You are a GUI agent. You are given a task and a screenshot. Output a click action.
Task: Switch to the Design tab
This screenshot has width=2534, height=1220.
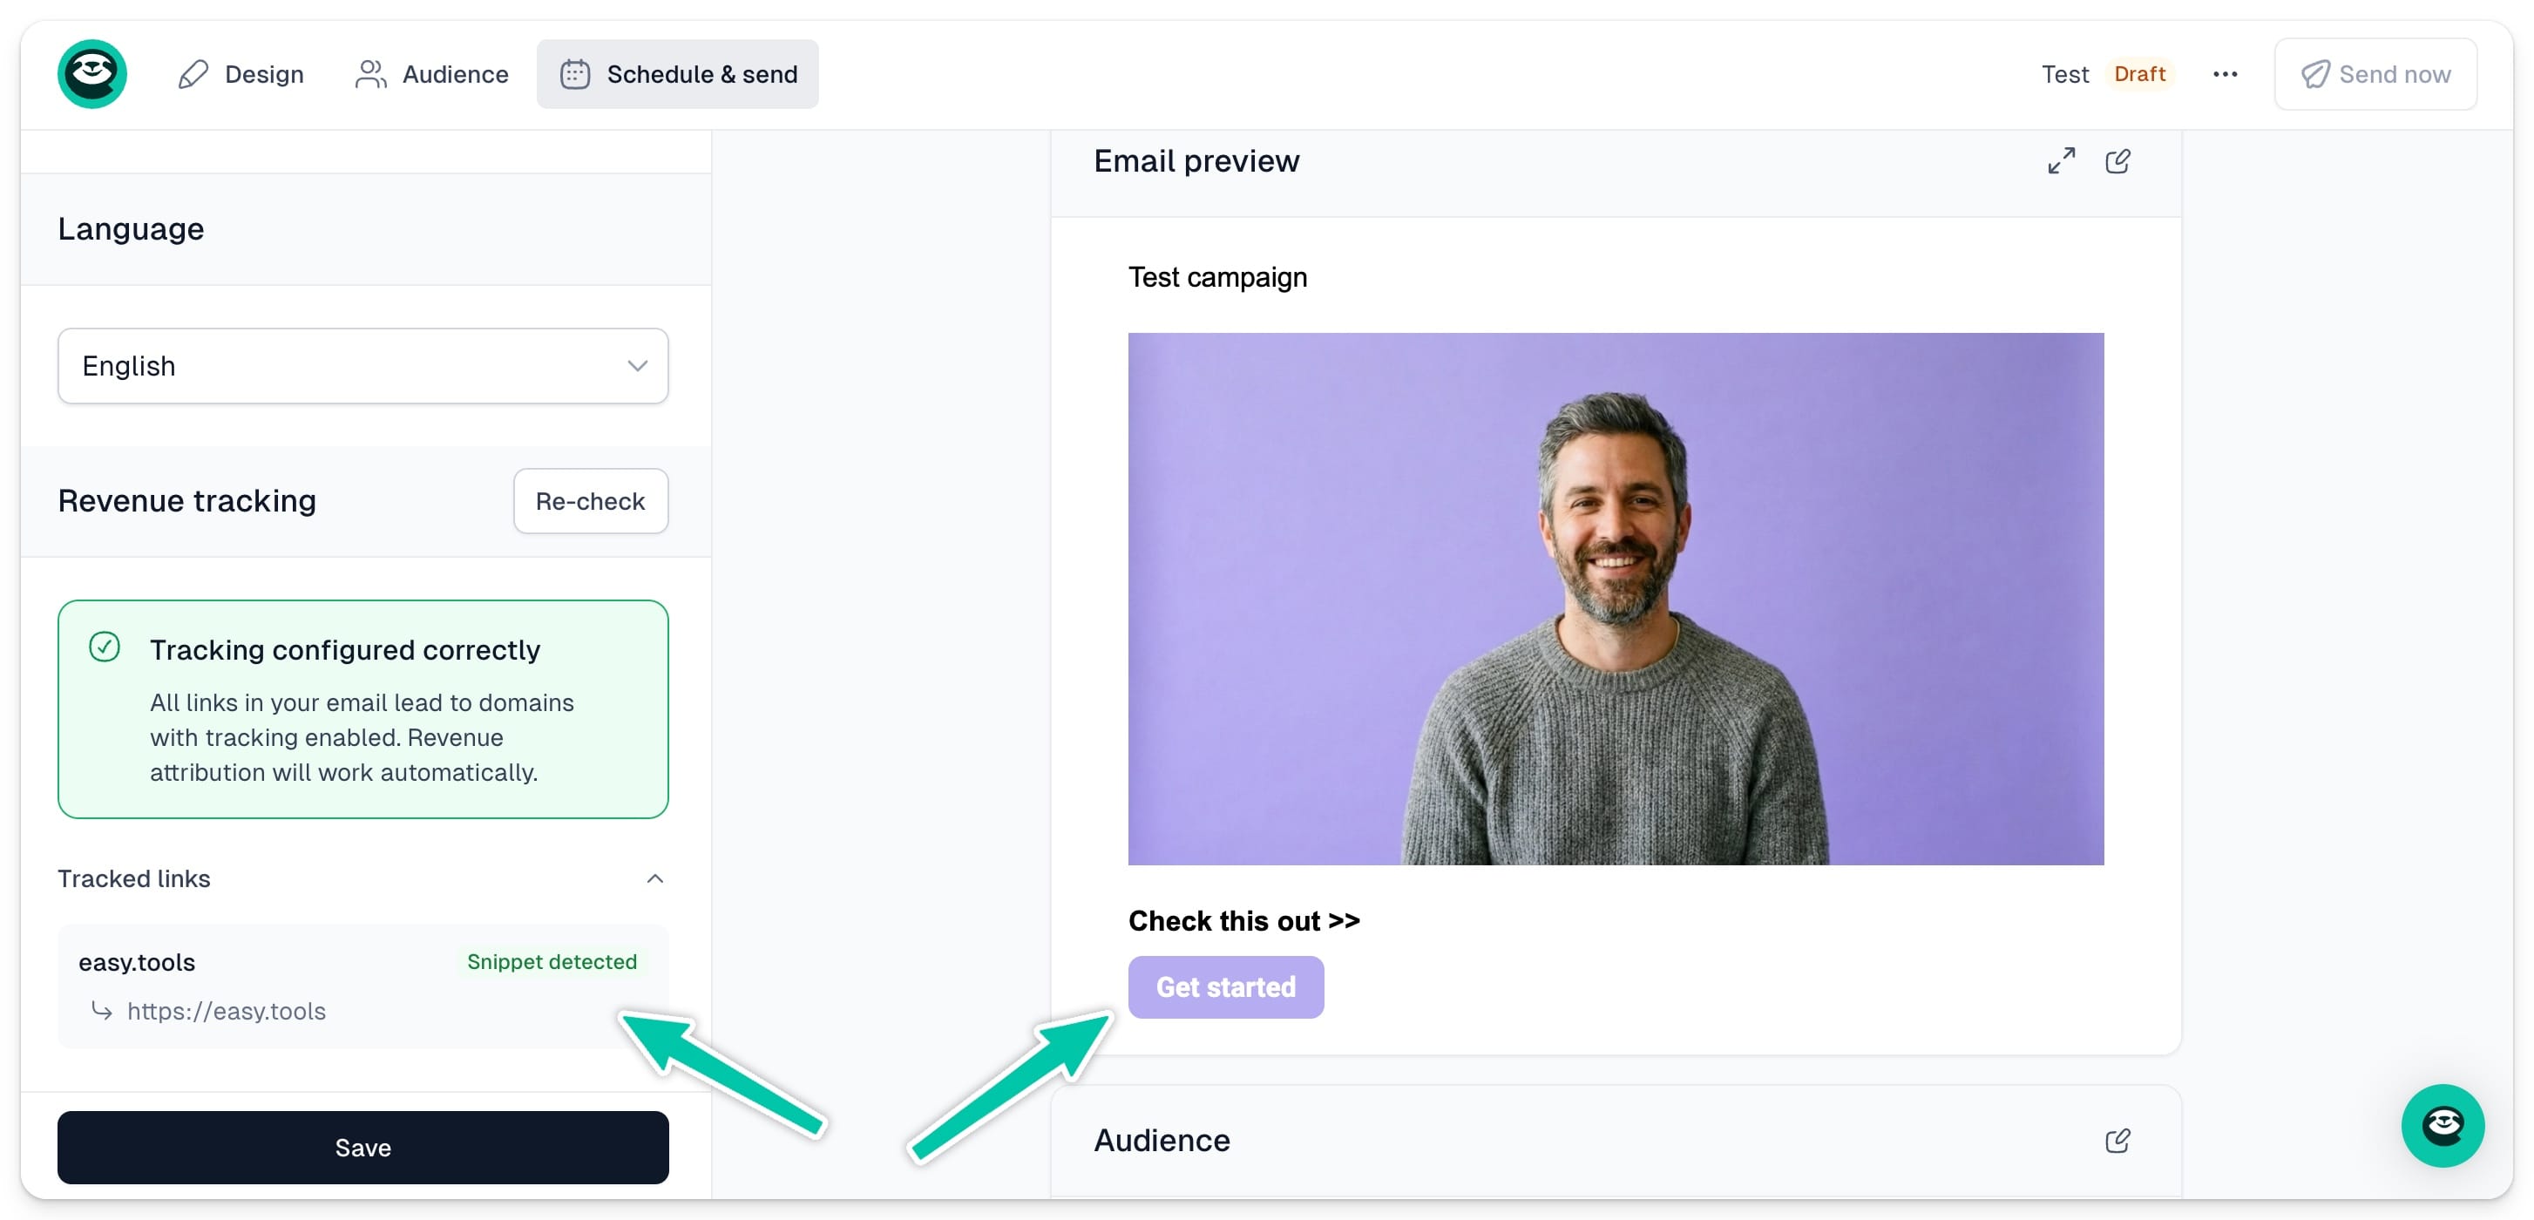coord(241,74)
